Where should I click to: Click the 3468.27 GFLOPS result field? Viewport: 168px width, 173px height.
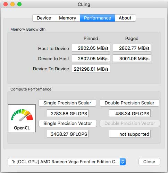[68, 134]
